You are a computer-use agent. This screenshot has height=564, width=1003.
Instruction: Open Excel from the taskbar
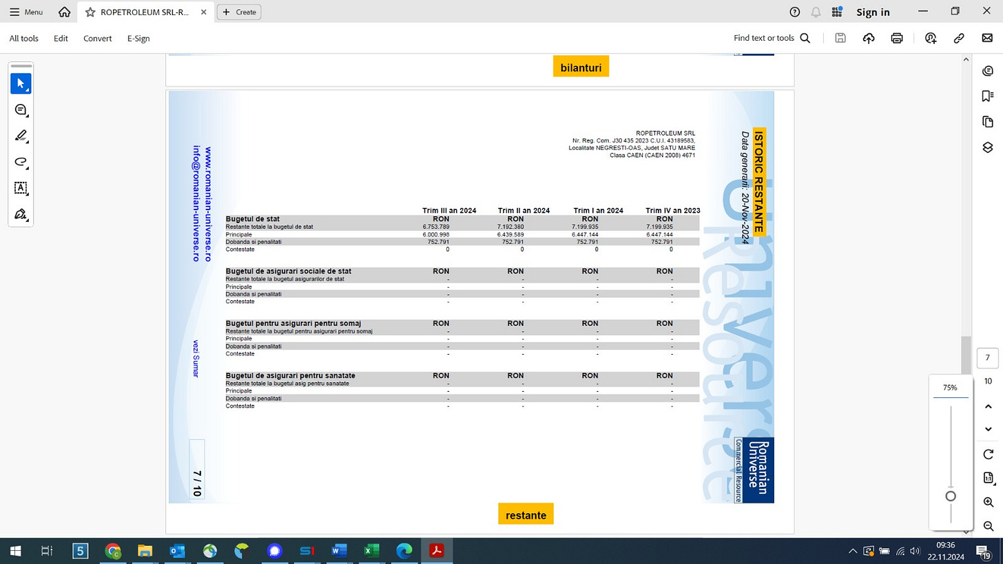(x=371, y=550)
